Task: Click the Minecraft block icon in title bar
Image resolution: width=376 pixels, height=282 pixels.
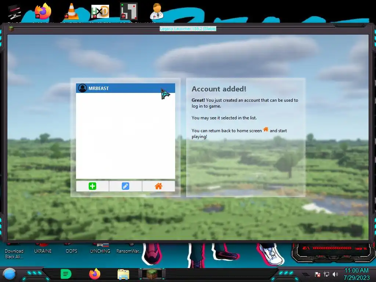Action: [x=11, y=29]
